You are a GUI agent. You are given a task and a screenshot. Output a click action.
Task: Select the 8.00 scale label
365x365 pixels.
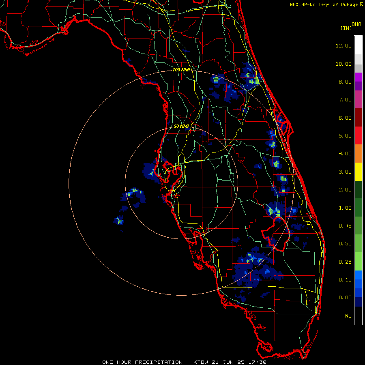coord(345,82)
